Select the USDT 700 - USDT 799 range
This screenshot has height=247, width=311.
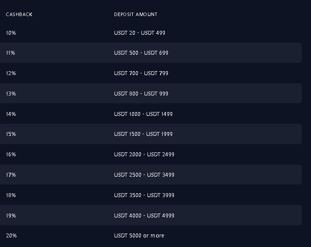pyautogui.click(x=141, y=73)
